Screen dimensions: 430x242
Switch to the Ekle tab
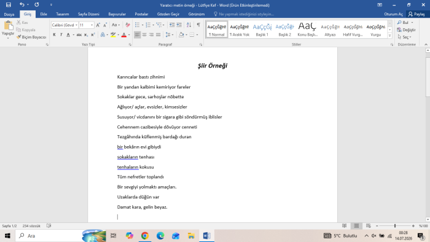point(44,14)
